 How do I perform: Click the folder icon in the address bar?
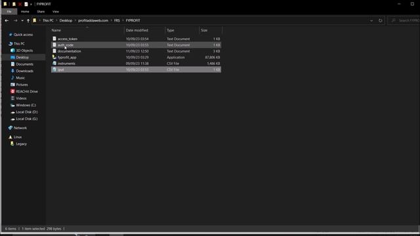tap(35, 20)
